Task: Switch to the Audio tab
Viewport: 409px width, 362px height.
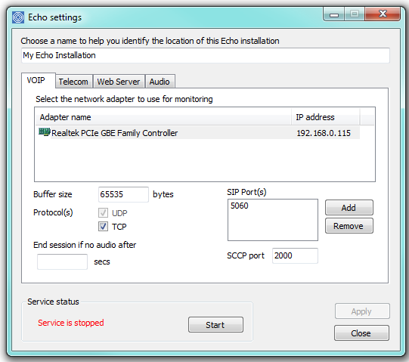Action: [x=160, y=82]
